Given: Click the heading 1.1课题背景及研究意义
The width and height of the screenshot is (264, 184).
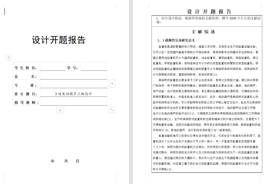Looking at the screenshot, I should coord(176,41).
